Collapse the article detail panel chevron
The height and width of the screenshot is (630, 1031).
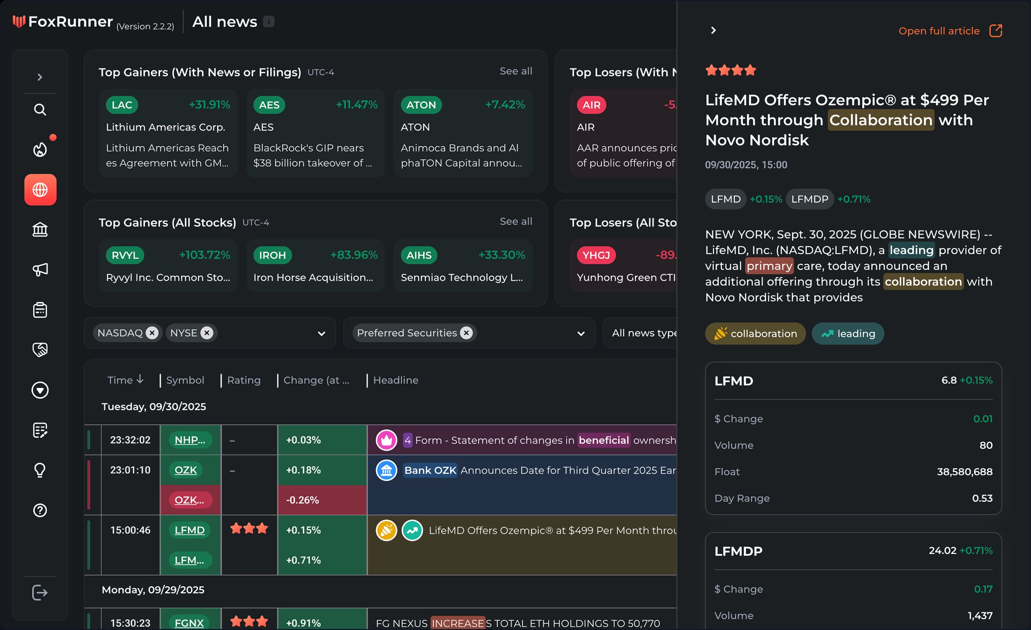[x=713, y=30]
